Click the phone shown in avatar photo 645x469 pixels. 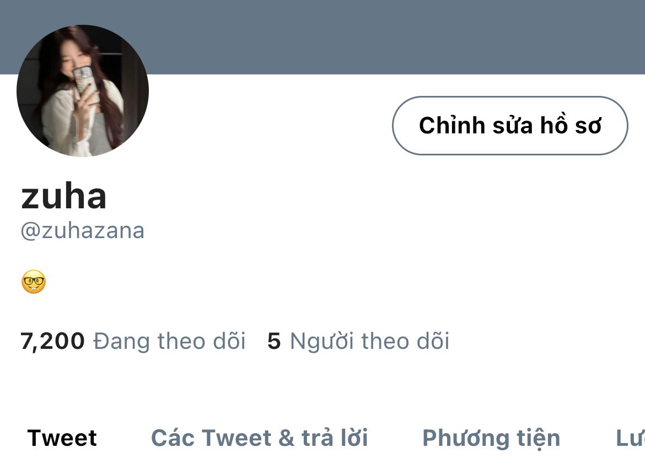pos(85,84)
